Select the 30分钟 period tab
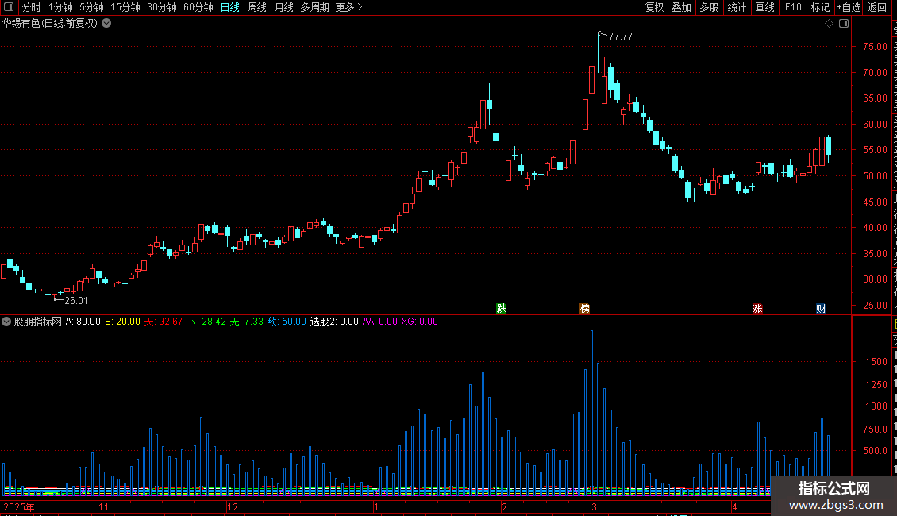The image size is (897, 516). coord(162,7)
